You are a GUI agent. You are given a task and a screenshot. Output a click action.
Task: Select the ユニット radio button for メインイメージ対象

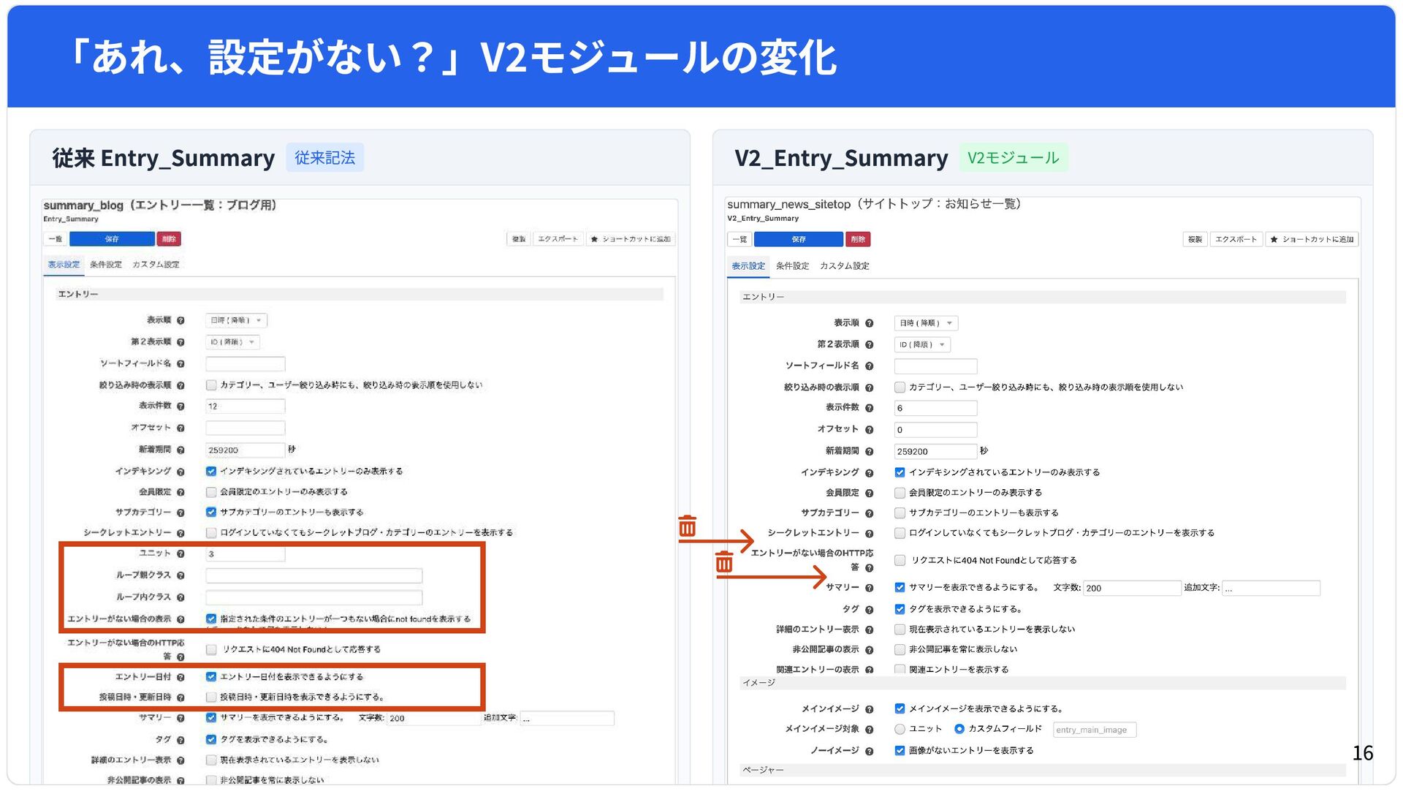point(900,730)
